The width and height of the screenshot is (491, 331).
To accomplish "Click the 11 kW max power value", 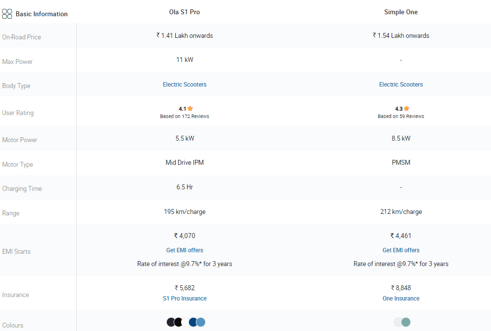I will 185,60.
